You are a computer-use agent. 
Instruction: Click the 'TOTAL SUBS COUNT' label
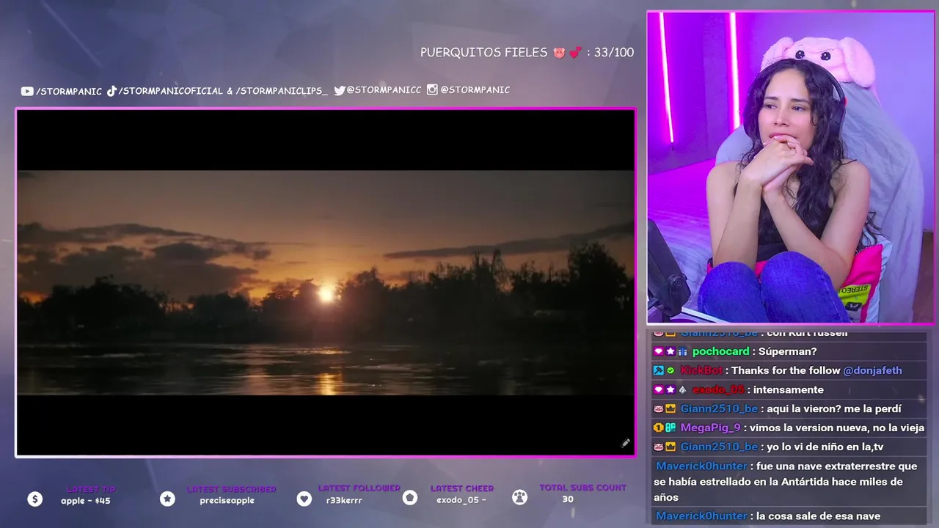click(x=583, y=488)
